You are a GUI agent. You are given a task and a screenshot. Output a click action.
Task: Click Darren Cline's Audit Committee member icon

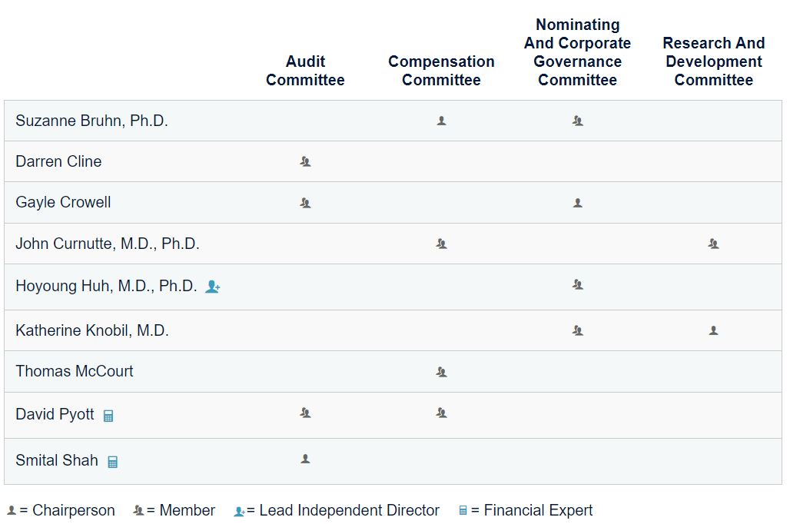pos(305,161)
